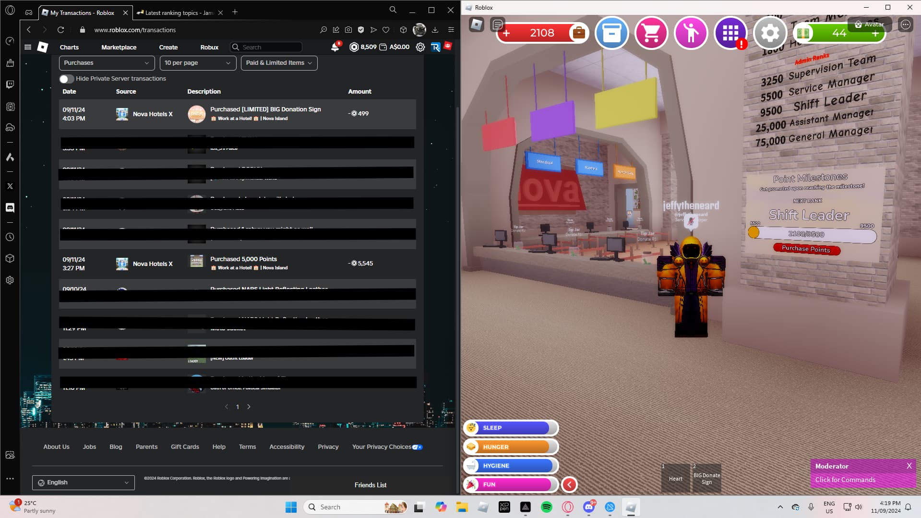Image resolution: width=921 pixels, height=518 pixels.
Task: Show hidden icons in system tray
Action: click(x=780, y=507)
